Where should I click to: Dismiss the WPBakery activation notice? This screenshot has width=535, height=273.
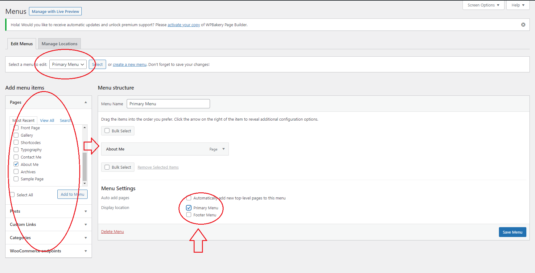pos(523,25)
